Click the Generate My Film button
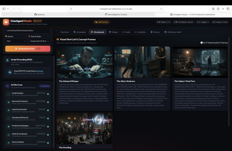Screen dimensions: 232x151 [x=28, y=49]
